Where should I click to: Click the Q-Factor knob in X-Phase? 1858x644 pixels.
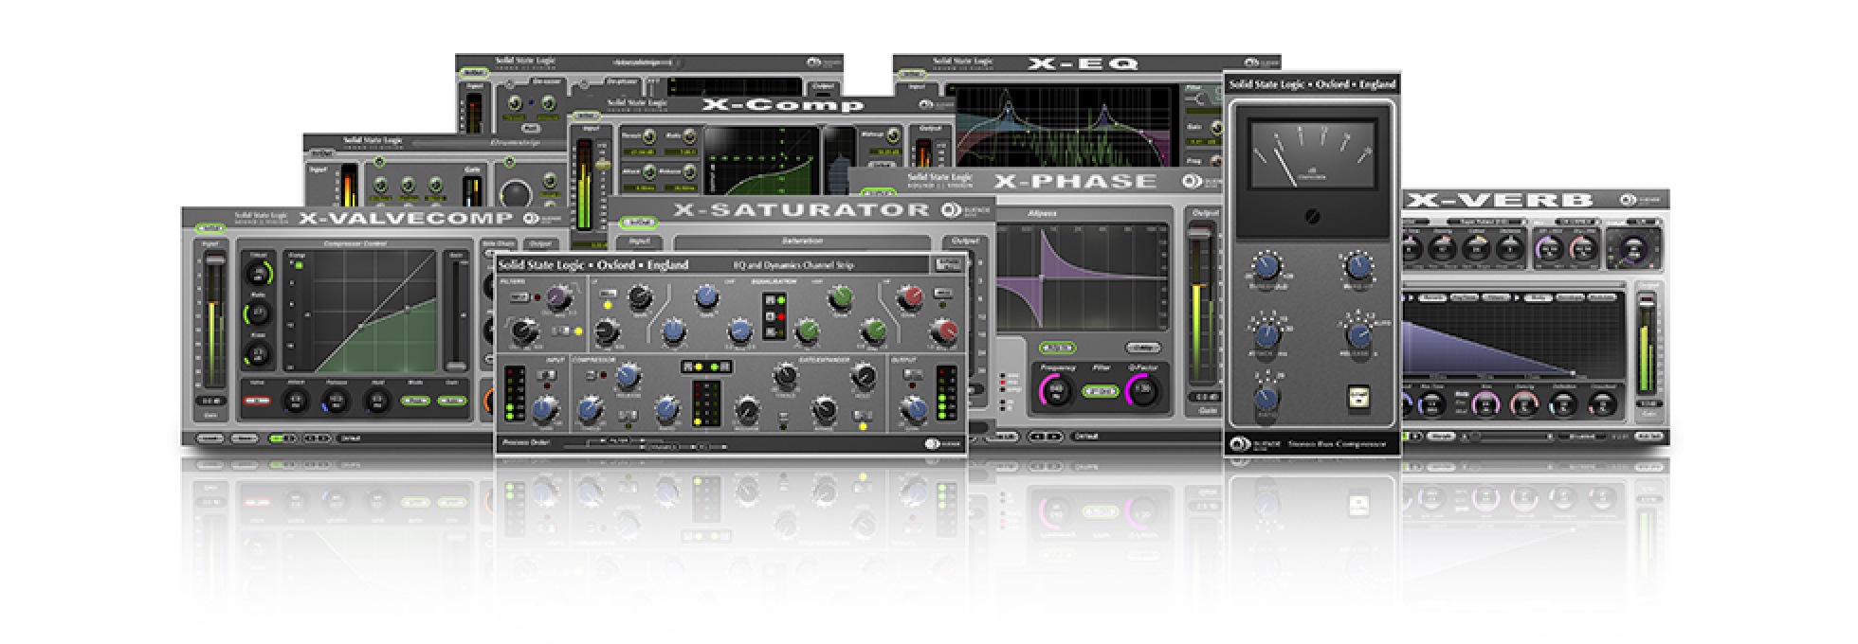pos(1143,390)
